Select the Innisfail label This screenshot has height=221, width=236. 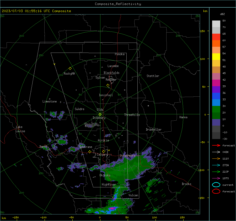click(x=106, y=95)
